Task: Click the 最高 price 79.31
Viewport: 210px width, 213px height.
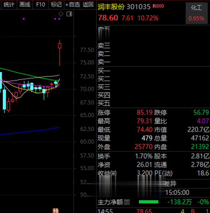Action: pos(144,121)
